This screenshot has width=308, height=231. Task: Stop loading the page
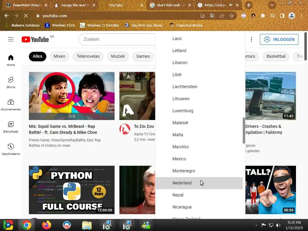pos(26,16)
